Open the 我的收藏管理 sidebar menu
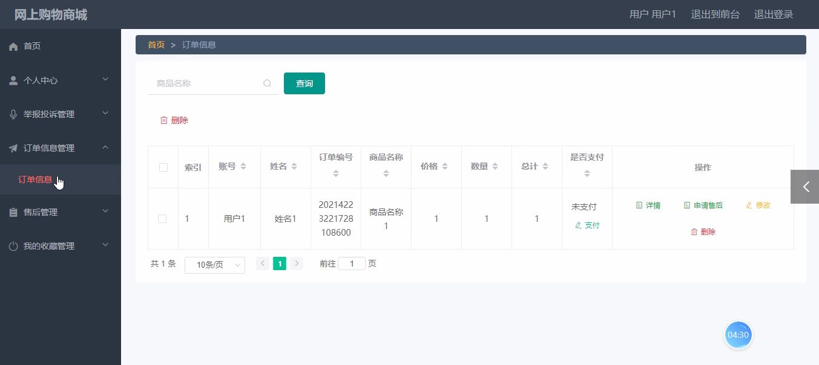This screenshot has width=819, height=365. tap(61, 246)
